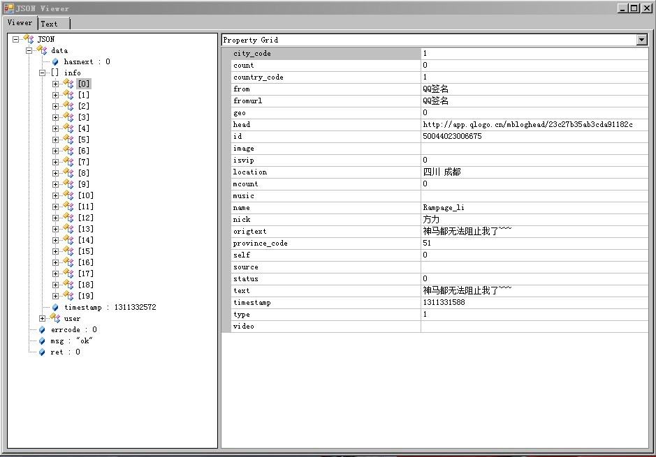Select the [0] tree label
This screenshot has width=656, height=457.
[x=84, y=84]
